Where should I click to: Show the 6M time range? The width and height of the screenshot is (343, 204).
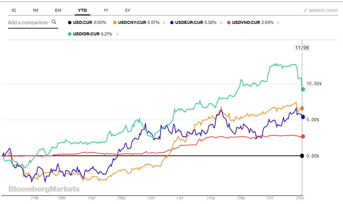pyautogui.click(x=58, y=10)
